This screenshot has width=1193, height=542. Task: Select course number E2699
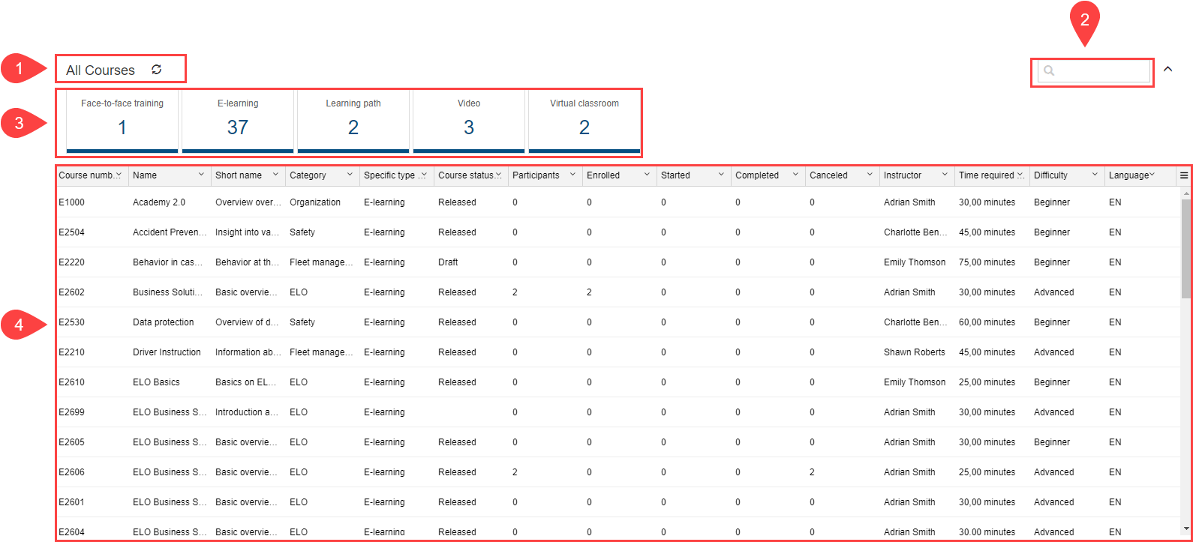click(72, 412)
